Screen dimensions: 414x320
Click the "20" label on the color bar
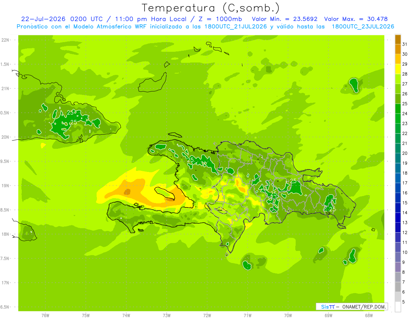(x=405, y=153)
